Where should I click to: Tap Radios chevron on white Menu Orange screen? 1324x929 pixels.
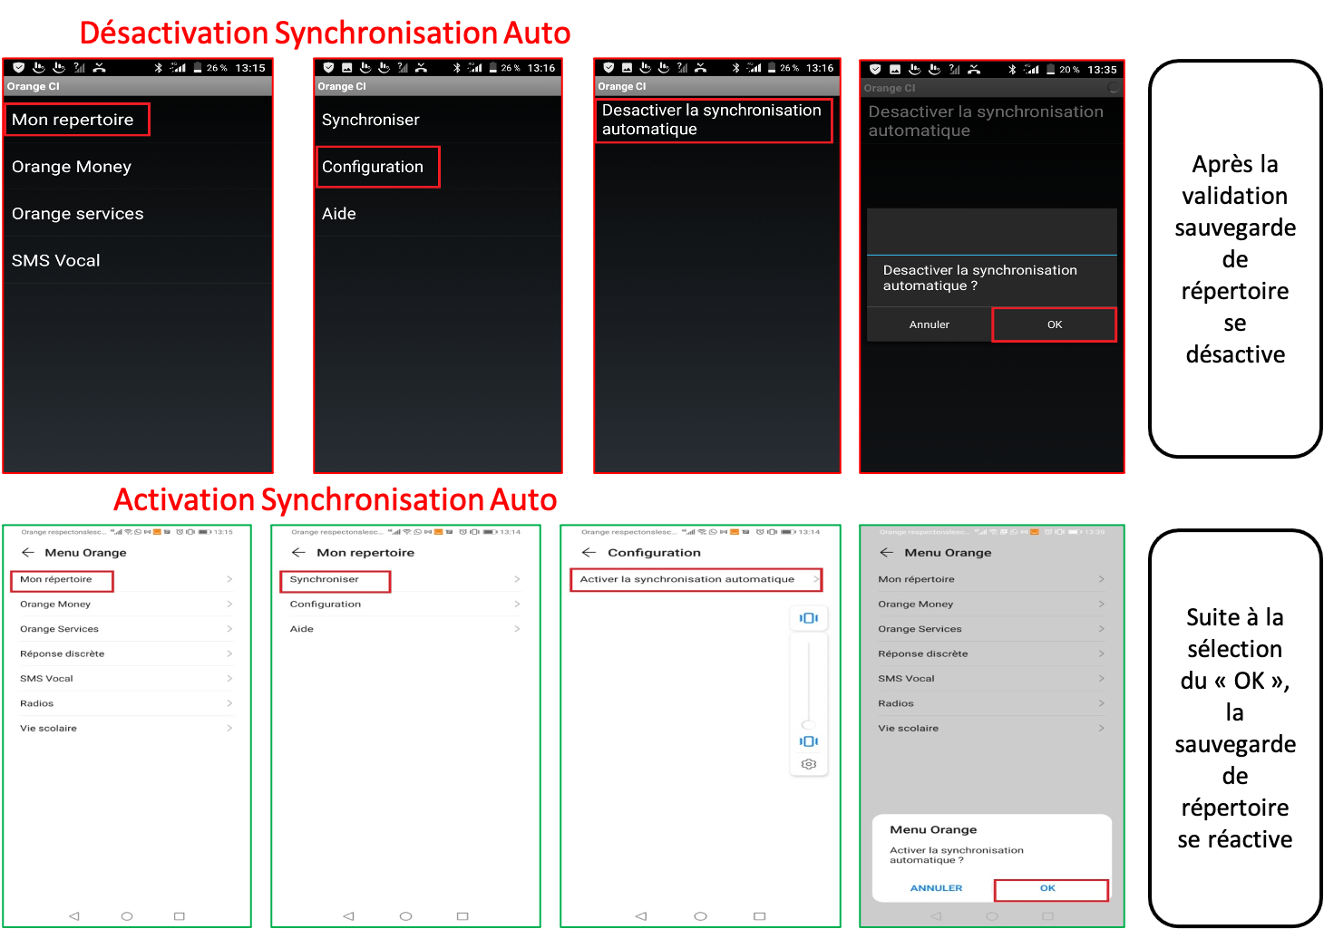tap(229, 703)
